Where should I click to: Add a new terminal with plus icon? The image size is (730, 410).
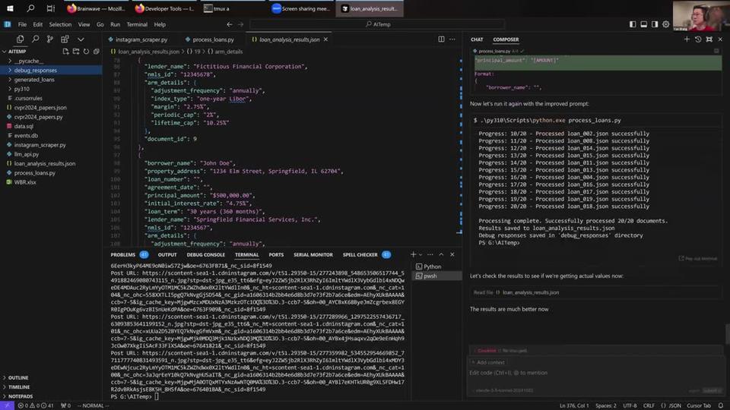coord(413,255)
